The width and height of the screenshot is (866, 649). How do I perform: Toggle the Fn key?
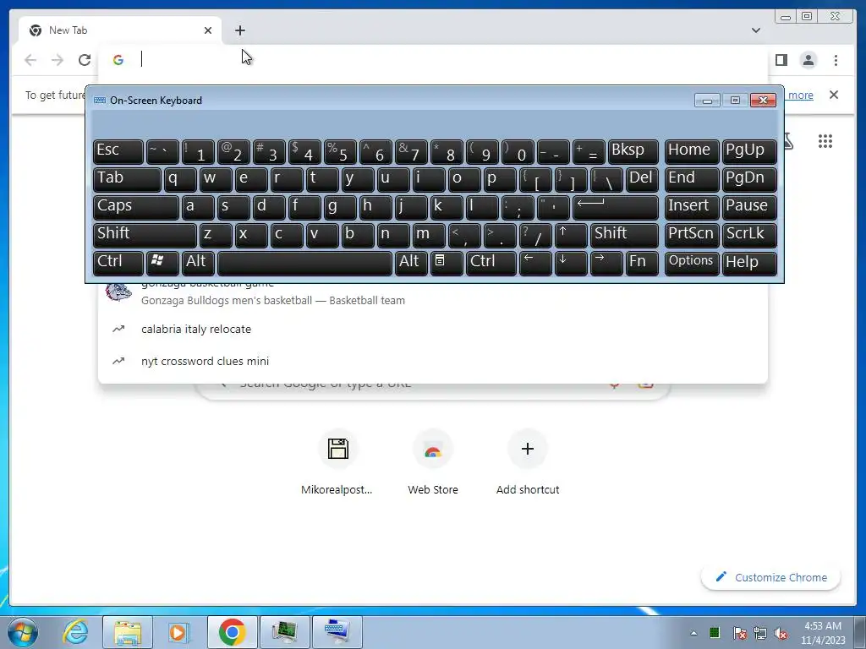coord(641,264)
